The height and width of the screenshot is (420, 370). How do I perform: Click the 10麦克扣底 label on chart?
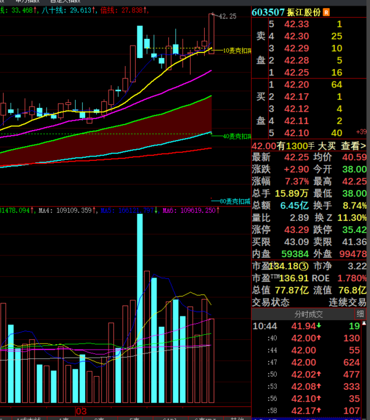(x=236, y=50)
